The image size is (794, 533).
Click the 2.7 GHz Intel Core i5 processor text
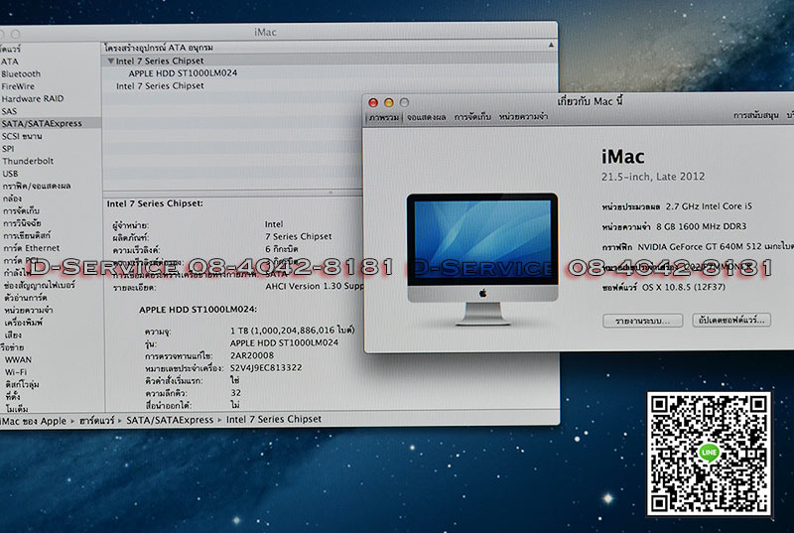click(x=709, y=206)
